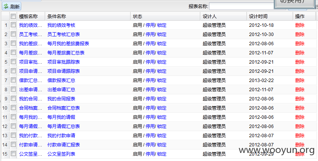Open 我的付款申请 link
The height and width of the screenshot is (161, 318).
pos(61,136)
